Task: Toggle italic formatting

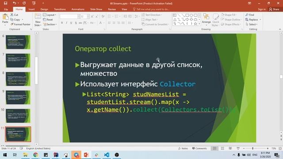Action: tap(66, 23)
